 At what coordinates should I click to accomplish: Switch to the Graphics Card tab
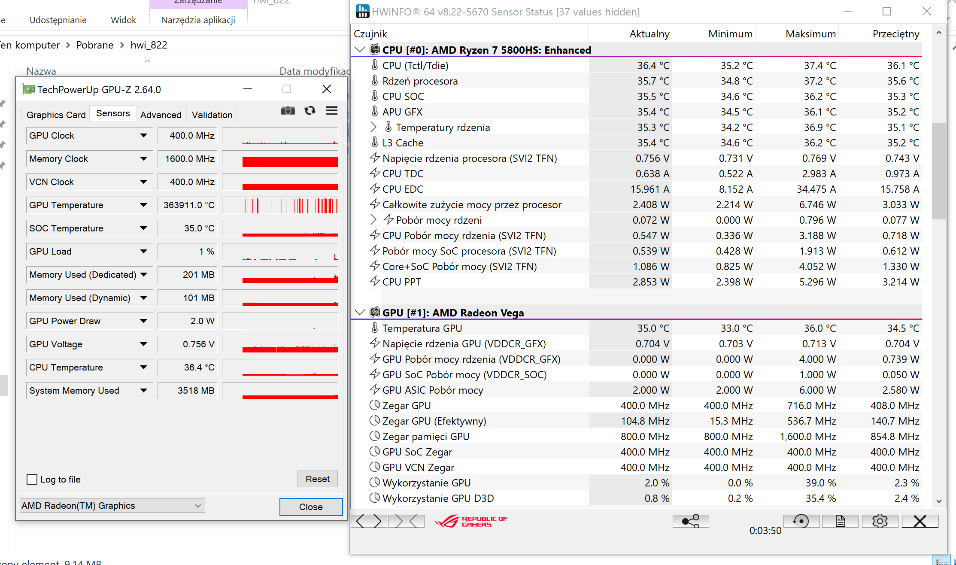pyautogui.click(x=56, y=115)
